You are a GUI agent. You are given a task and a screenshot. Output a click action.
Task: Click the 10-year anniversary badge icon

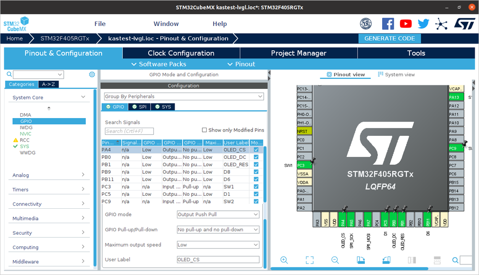click(x=366, y=24)
